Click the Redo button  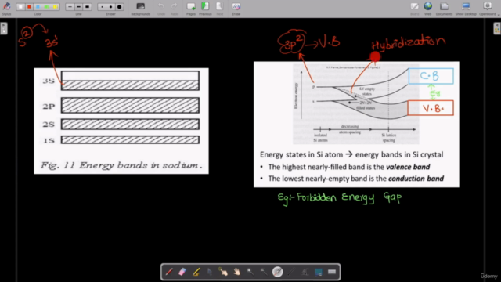(174, 8)
